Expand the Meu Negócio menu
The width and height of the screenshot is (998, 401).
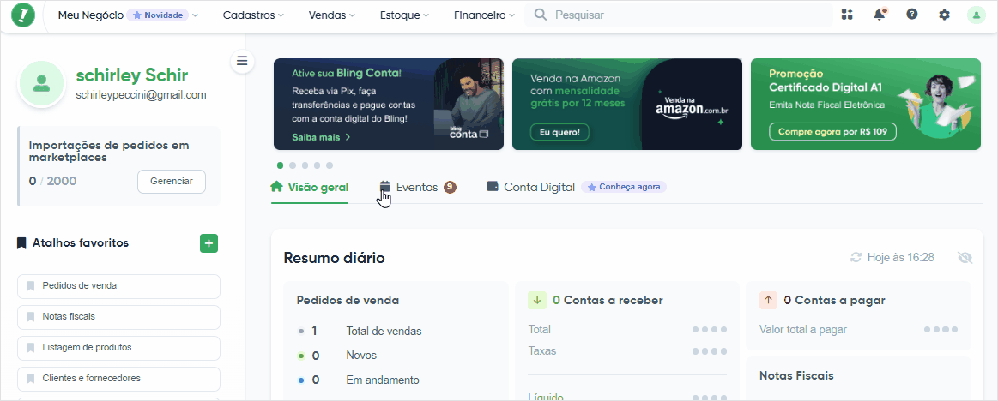(x=129, y=15)
